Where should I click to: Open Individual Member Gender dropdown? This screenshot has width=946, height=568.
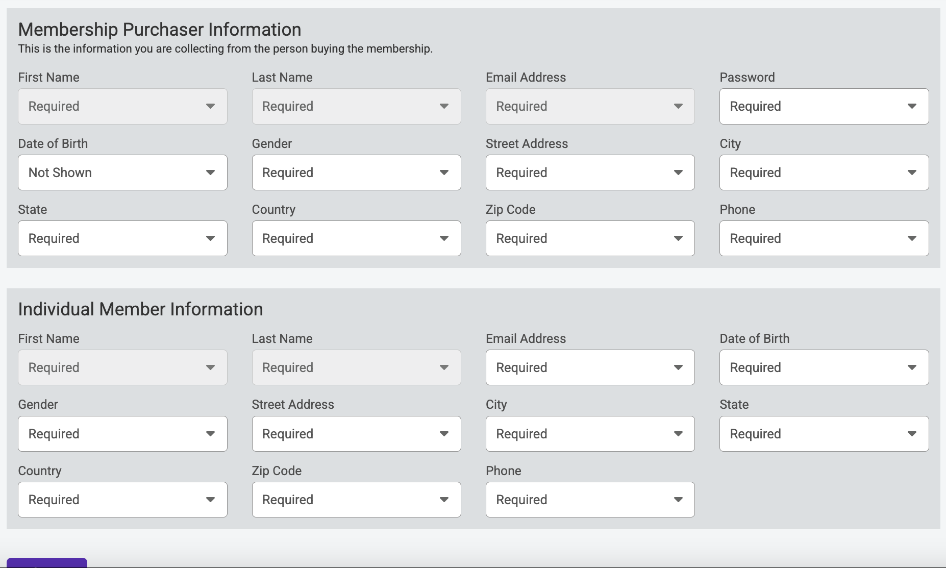122,434
